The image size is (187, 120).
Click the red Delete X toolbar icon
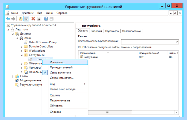click(x=33, y=19)
